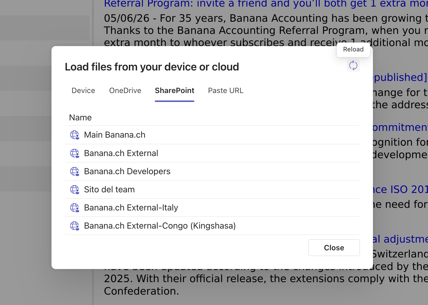Select the SharePoint tab

coord(174,91)
